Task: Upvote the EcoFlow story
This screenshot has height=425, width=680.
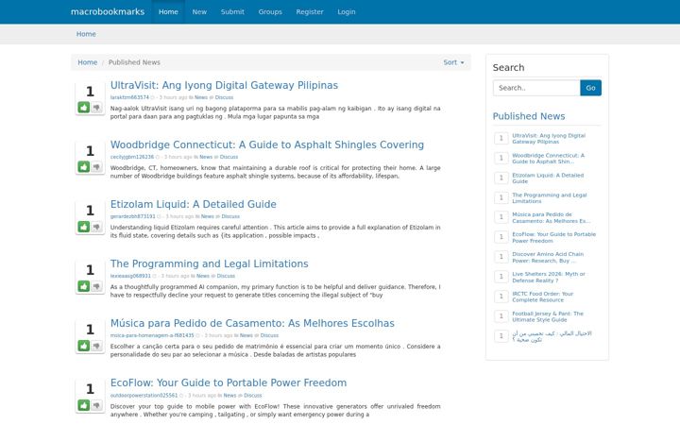Action: (x=84, y=405)
